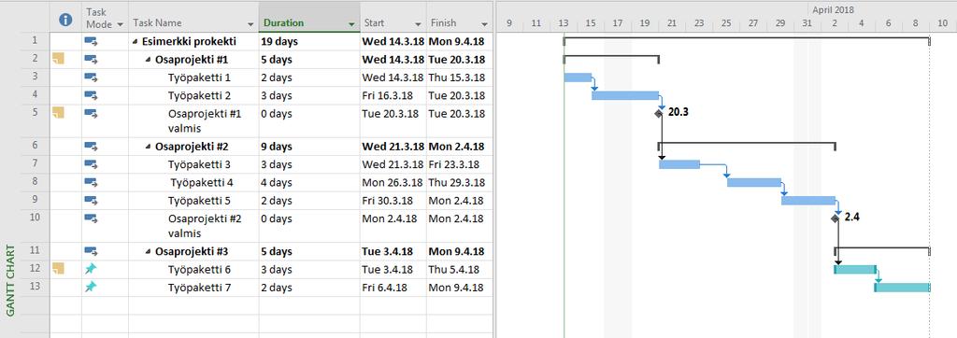Select the Start column header

pos(393,23)
